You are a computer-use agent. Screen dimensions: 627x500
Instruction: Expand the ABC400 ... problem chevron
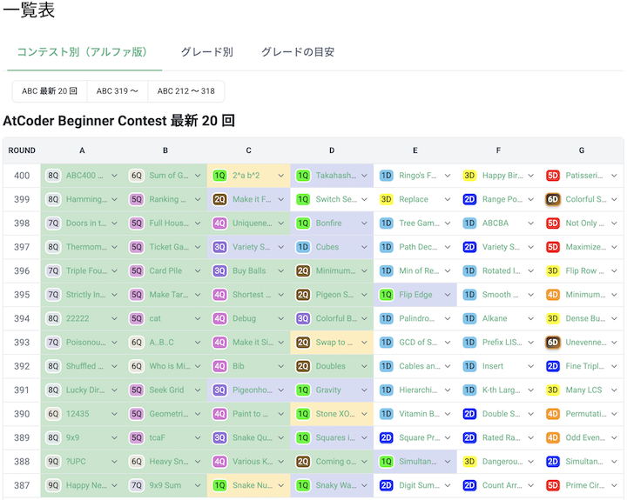(114, 176)
